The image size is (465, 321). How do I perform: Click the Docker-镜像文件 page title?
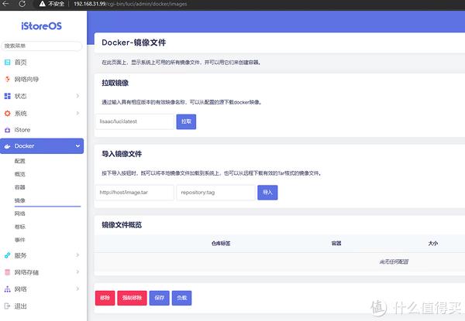pyautogui.click(x=134, y=43)
